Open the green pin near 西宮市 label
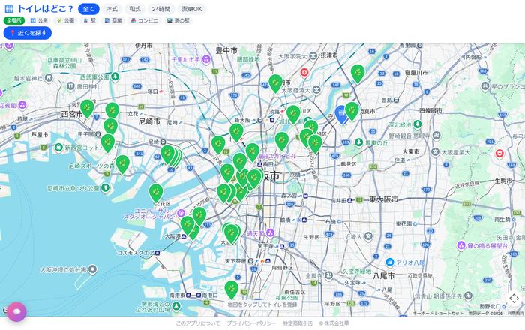 coord(87,108)
